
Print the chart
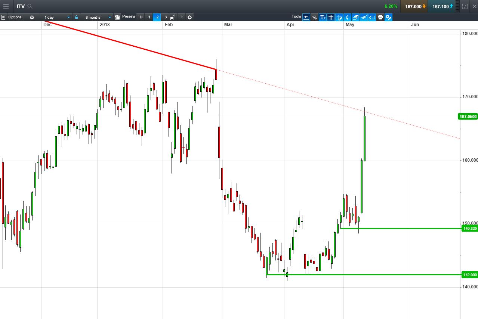tap(380, 17)
